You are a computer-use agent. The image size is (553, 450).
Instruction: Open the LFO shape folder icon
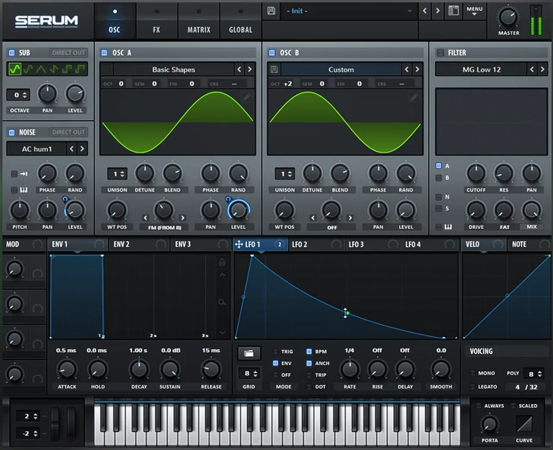pos(249,354)
